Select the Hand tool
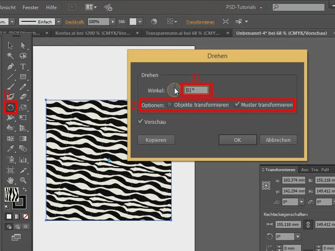The width and height of the screenshot is (335, 251). click(10, 180)
